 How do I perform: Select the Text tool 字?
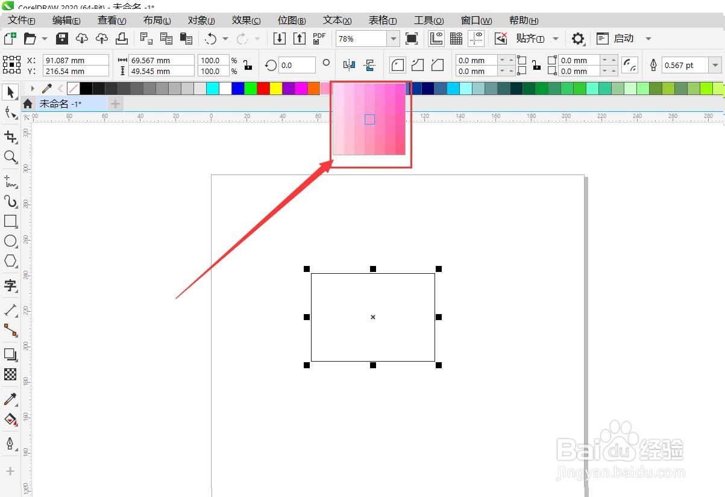click(10, 285)
